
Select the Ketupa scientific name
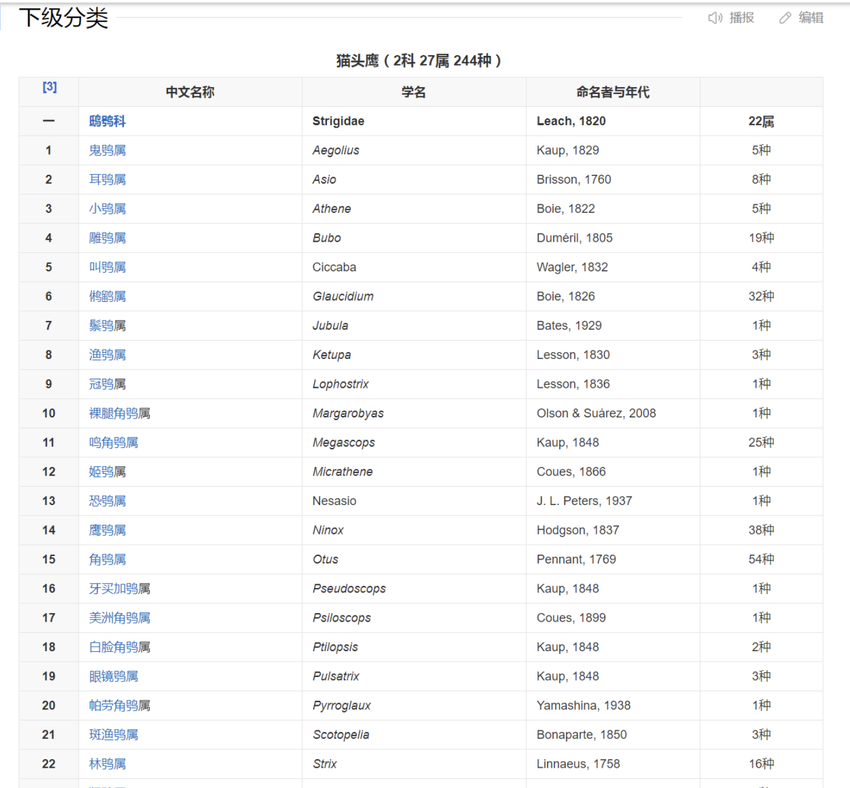[x=332, y=355]
